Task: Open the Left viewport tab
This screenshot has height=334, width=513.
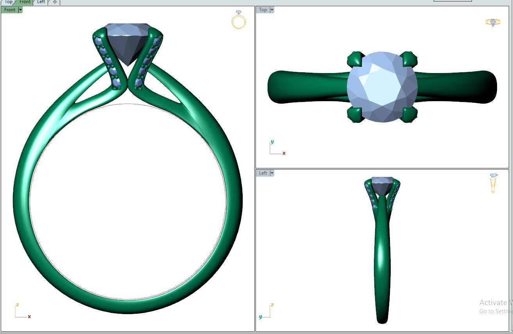Action: [x=41, y=2]
